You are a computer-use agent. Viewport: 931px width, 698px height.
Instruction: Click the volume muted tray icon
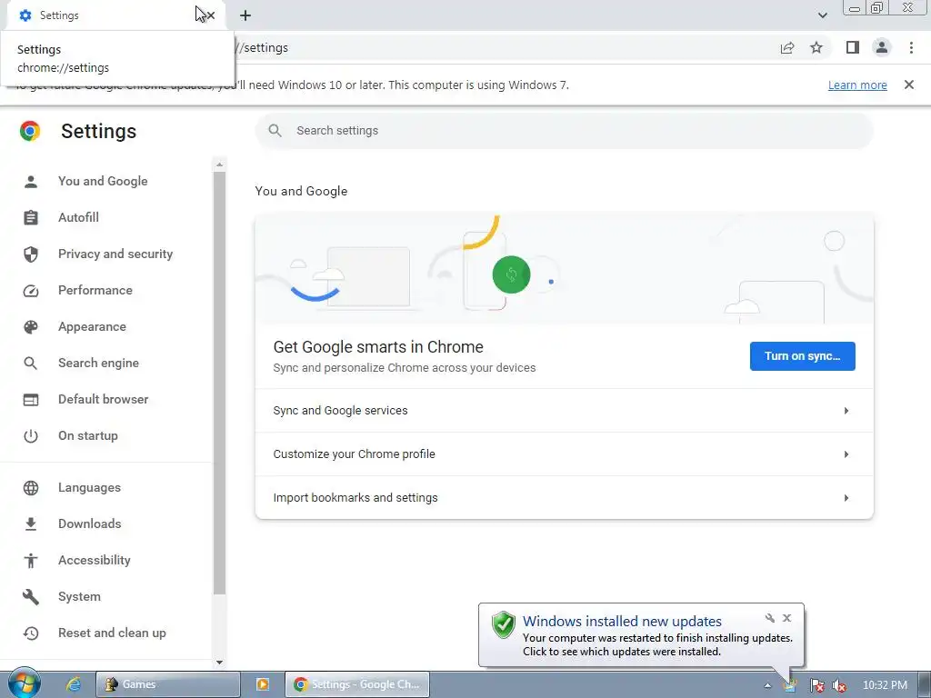(839, 685)
